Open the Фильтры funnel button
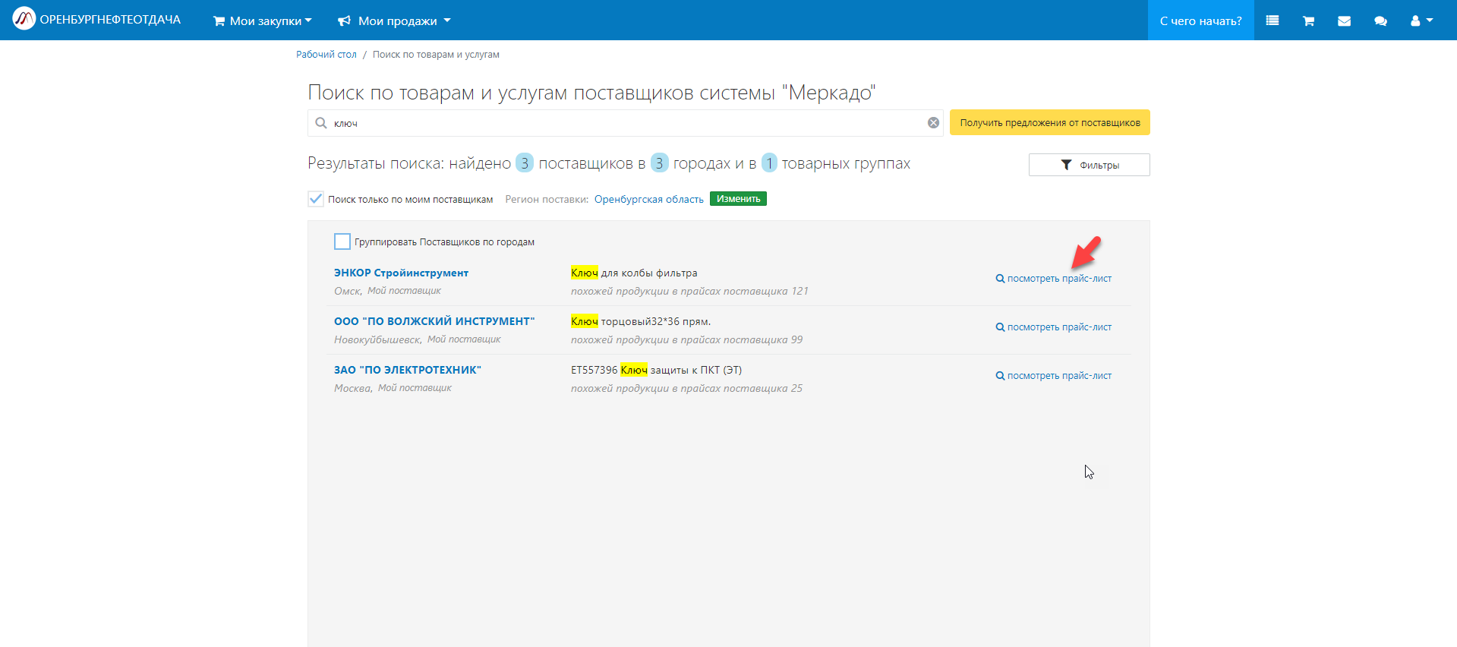 point(1089,165)
